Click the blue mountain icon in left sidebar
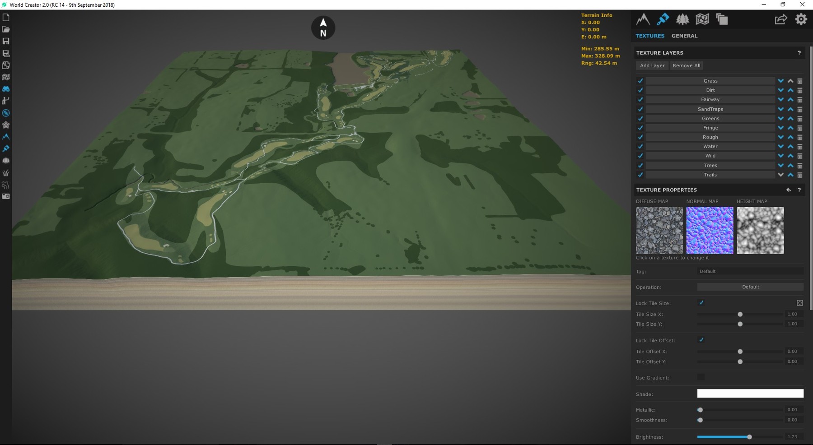Image resolution: width=813 pixels, height=445 pixels. [6, 136]
